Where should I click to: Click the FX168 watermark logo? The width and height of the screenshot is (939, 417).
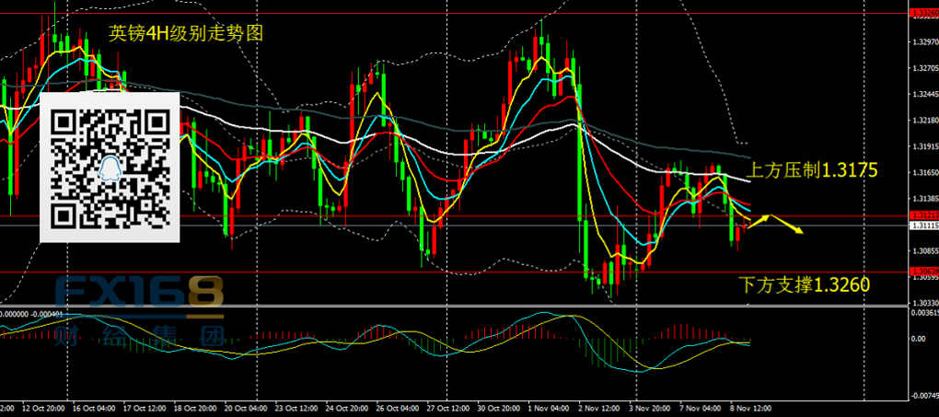(138, 294)
